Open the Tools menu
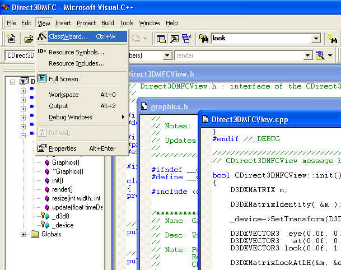Image resolution: width=341 pixels, height=270 pixels. coord(127,23)
